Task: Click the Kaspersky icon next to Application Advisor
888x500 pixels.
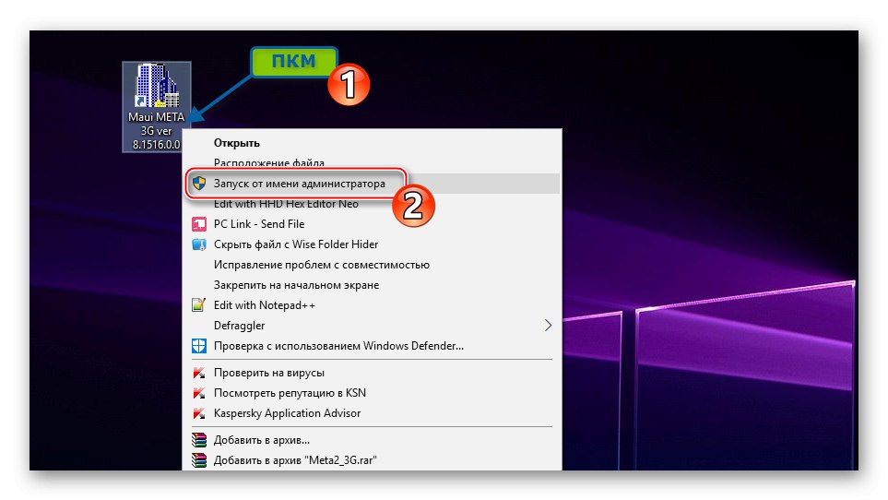Action: coord(199,413)
